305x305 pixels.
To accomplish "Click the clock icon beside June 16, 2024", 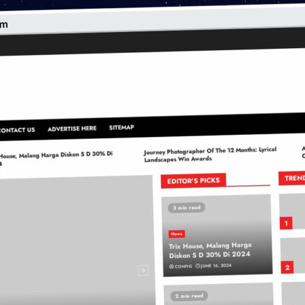I will click(198, 266).
